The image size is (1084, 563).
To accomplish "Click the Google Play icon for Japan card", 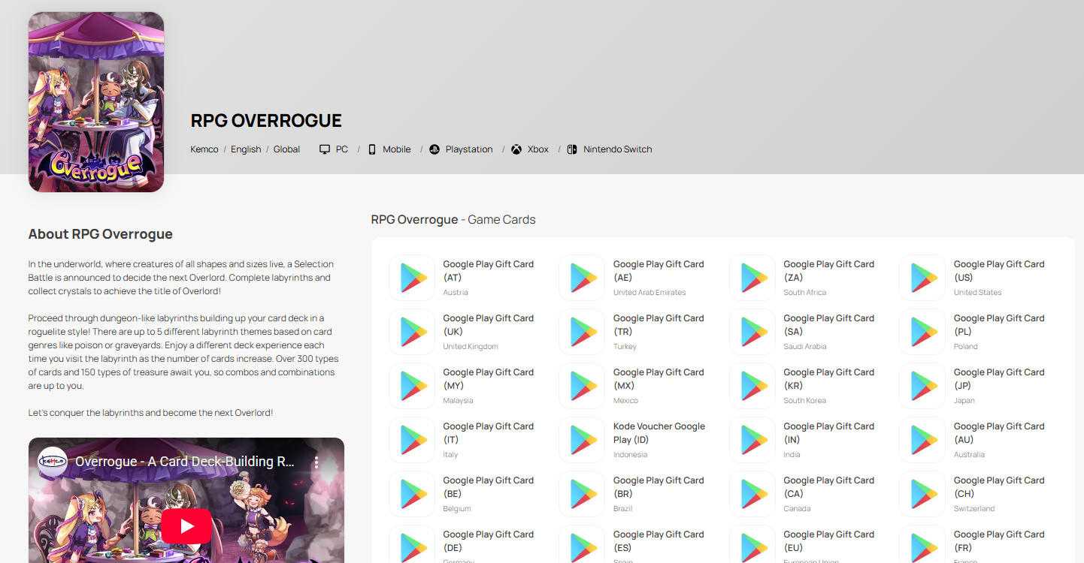I will (922, 386).
